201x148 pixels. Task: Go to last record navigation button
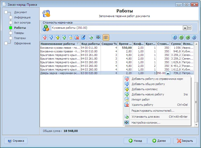pos(194,37)
